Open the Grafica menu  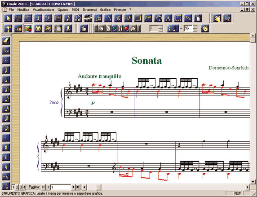[x=105, y=10]
